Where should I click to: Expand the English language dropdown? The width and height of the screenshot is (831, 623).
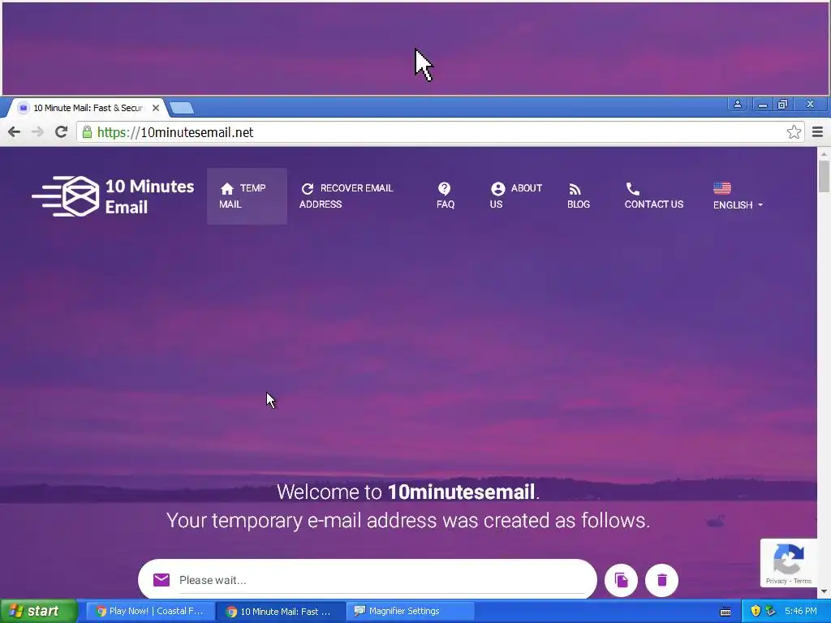click(x=738, y=204)
